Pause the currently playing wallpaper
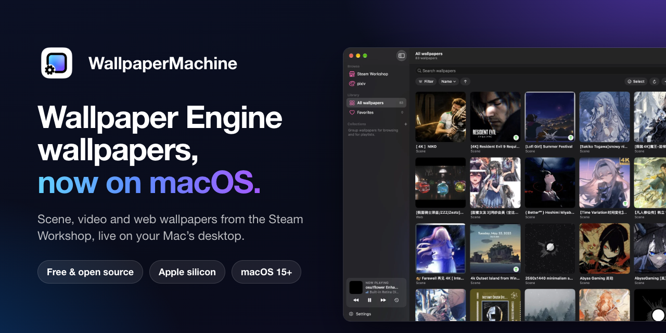This screenshot has height=333, width=666. tap(369, 300)
